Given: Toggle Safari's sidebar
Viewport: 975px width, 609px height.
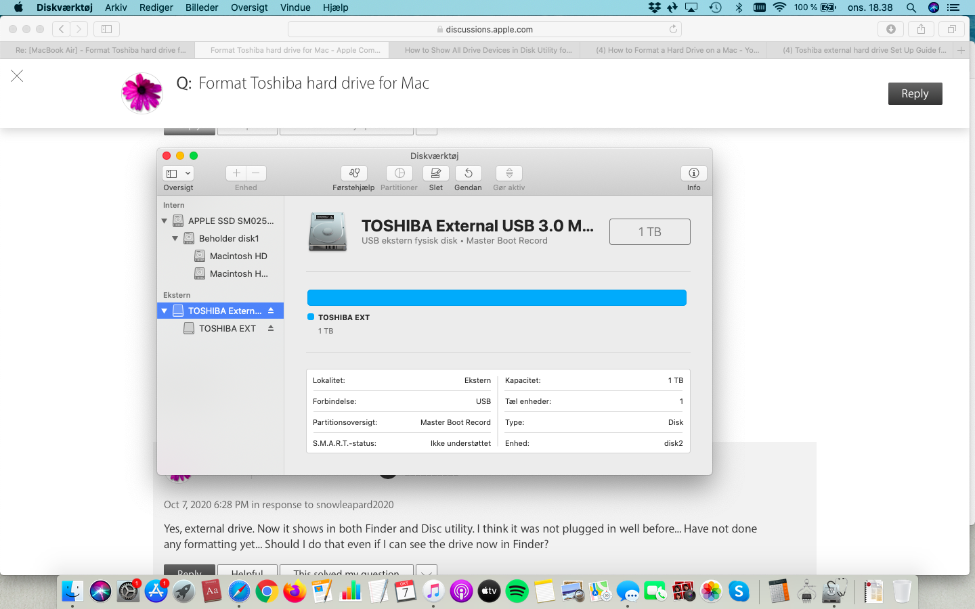Looking at the screenshot, I should 106,29.
